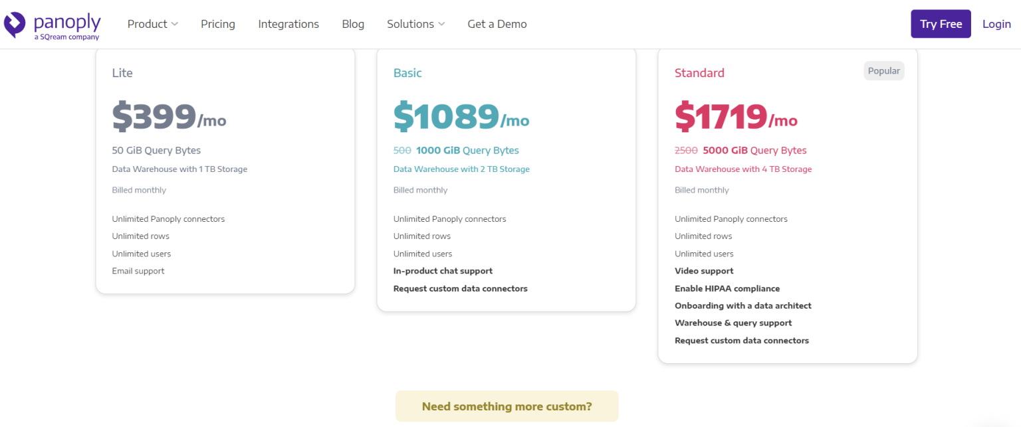The height and width of the screenshot is (427, 1021).
Task: Click the Login link
Action: pyautogui.click(x=996, y=24)
